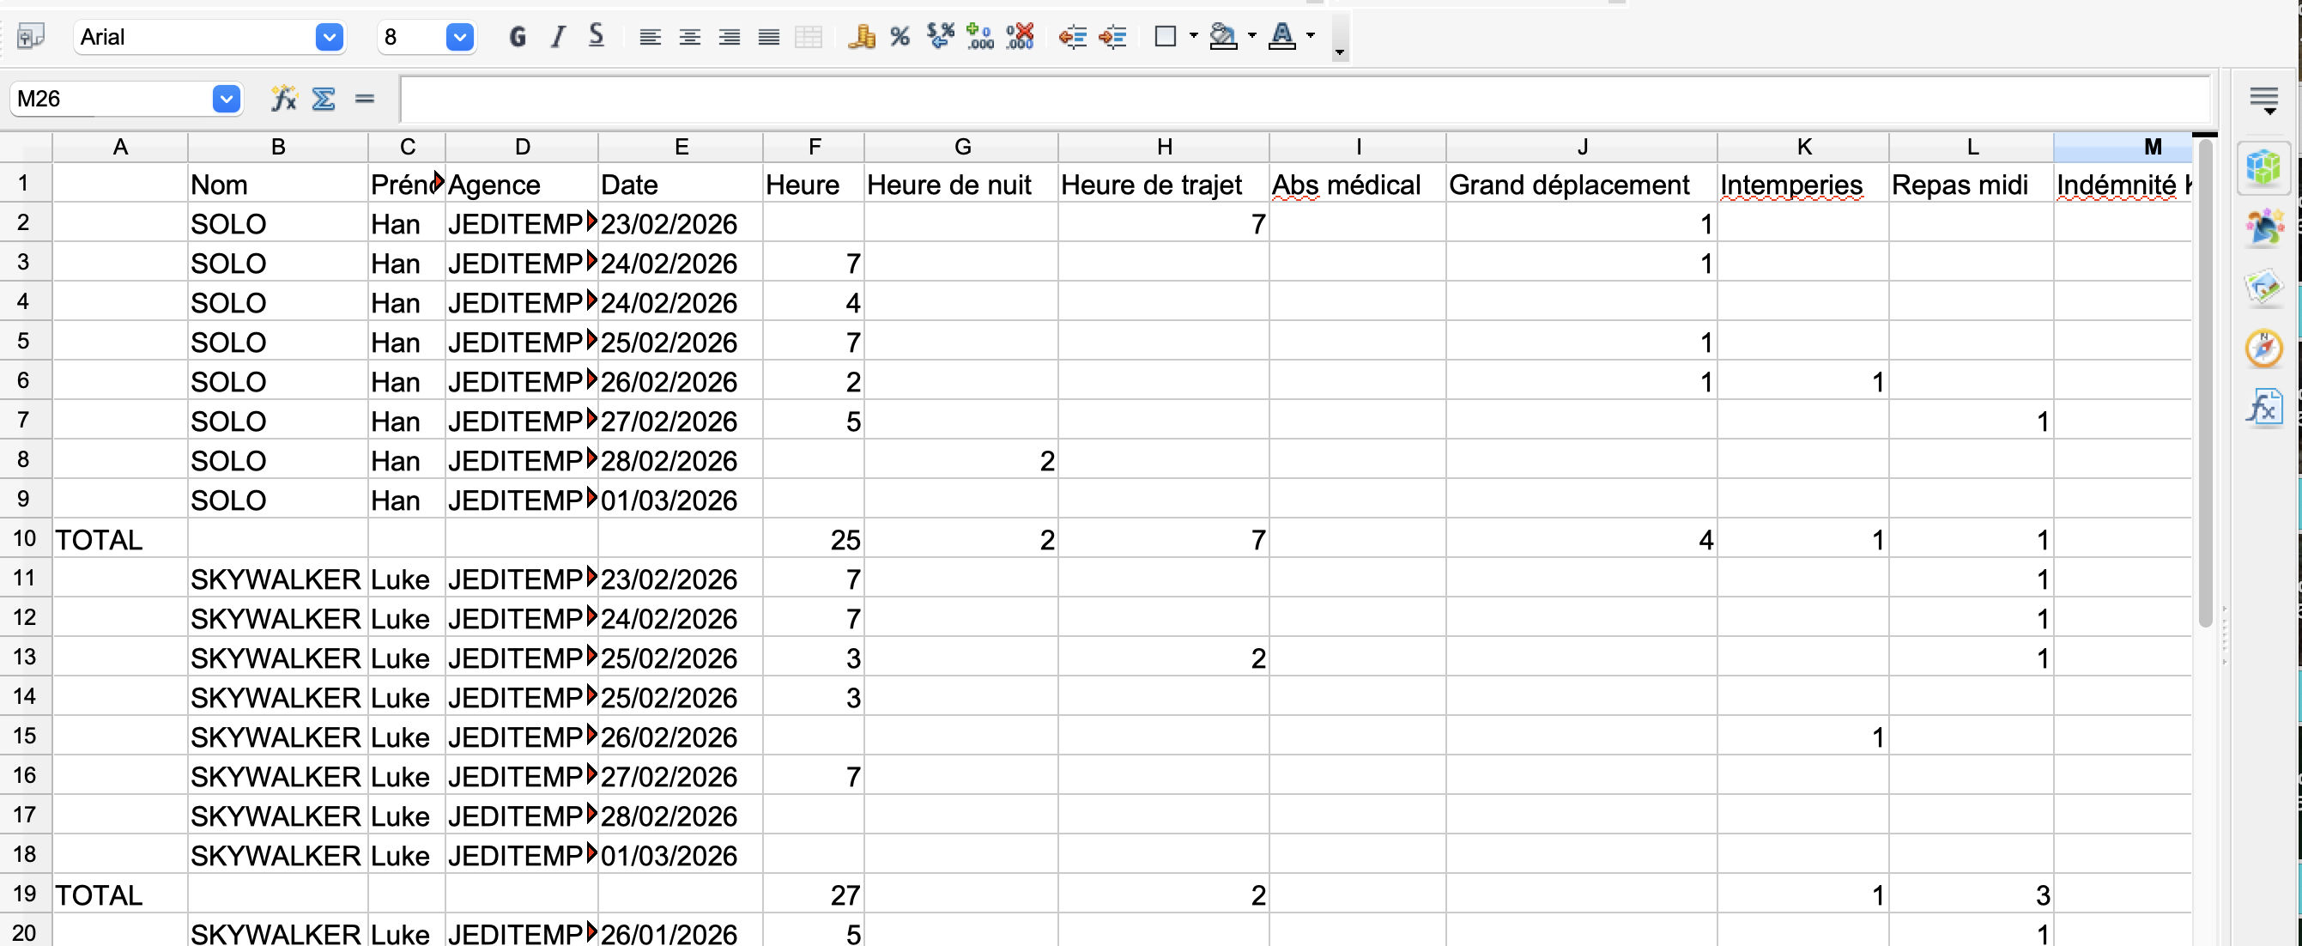This screenshot has height=946, width=2302.
Task: Open the background color dropdown arrow
Action: (1251, 37)
